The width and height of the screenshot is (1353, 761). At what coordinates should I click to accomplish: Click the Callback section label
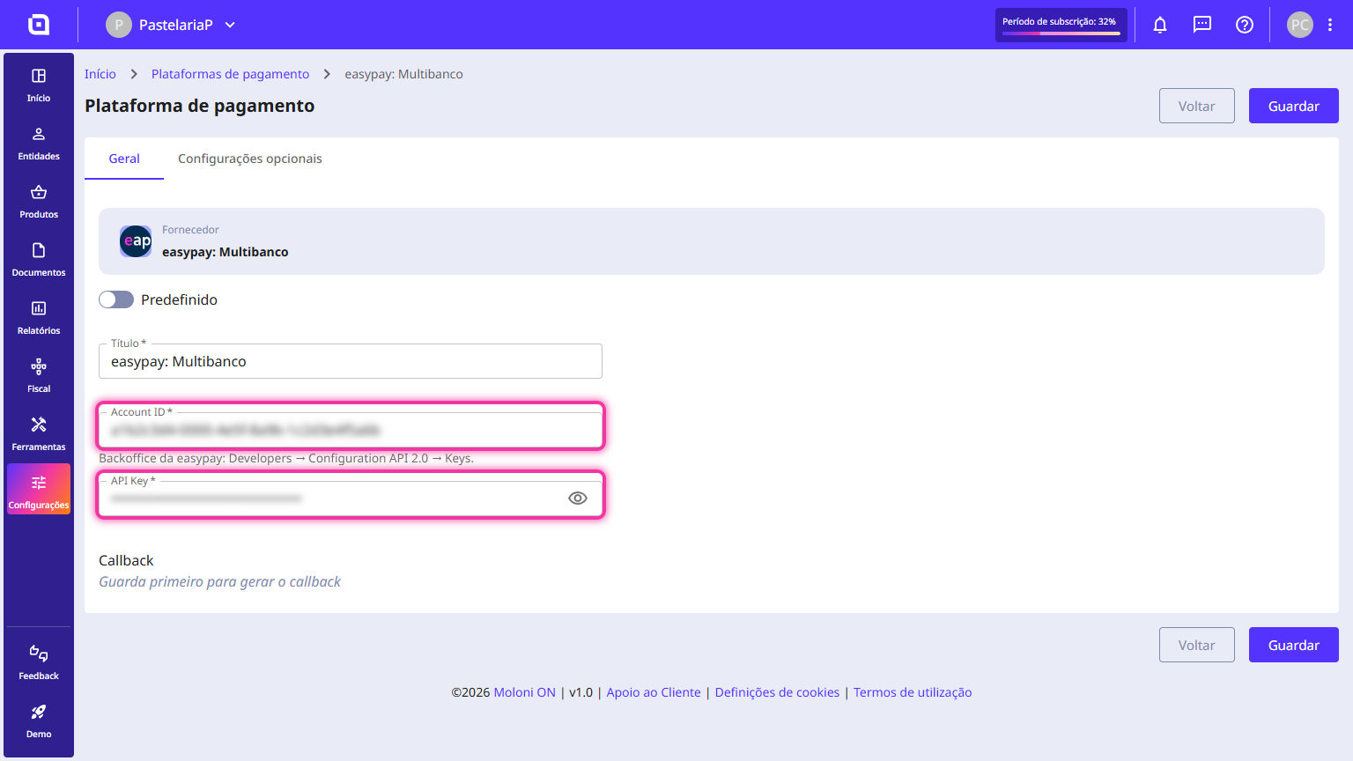[x=126, y=560]
